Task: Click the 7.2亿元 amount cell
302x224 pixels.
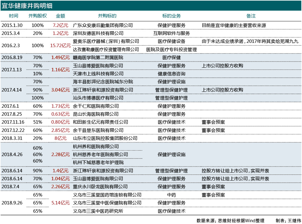Action: tap(61, 25)
